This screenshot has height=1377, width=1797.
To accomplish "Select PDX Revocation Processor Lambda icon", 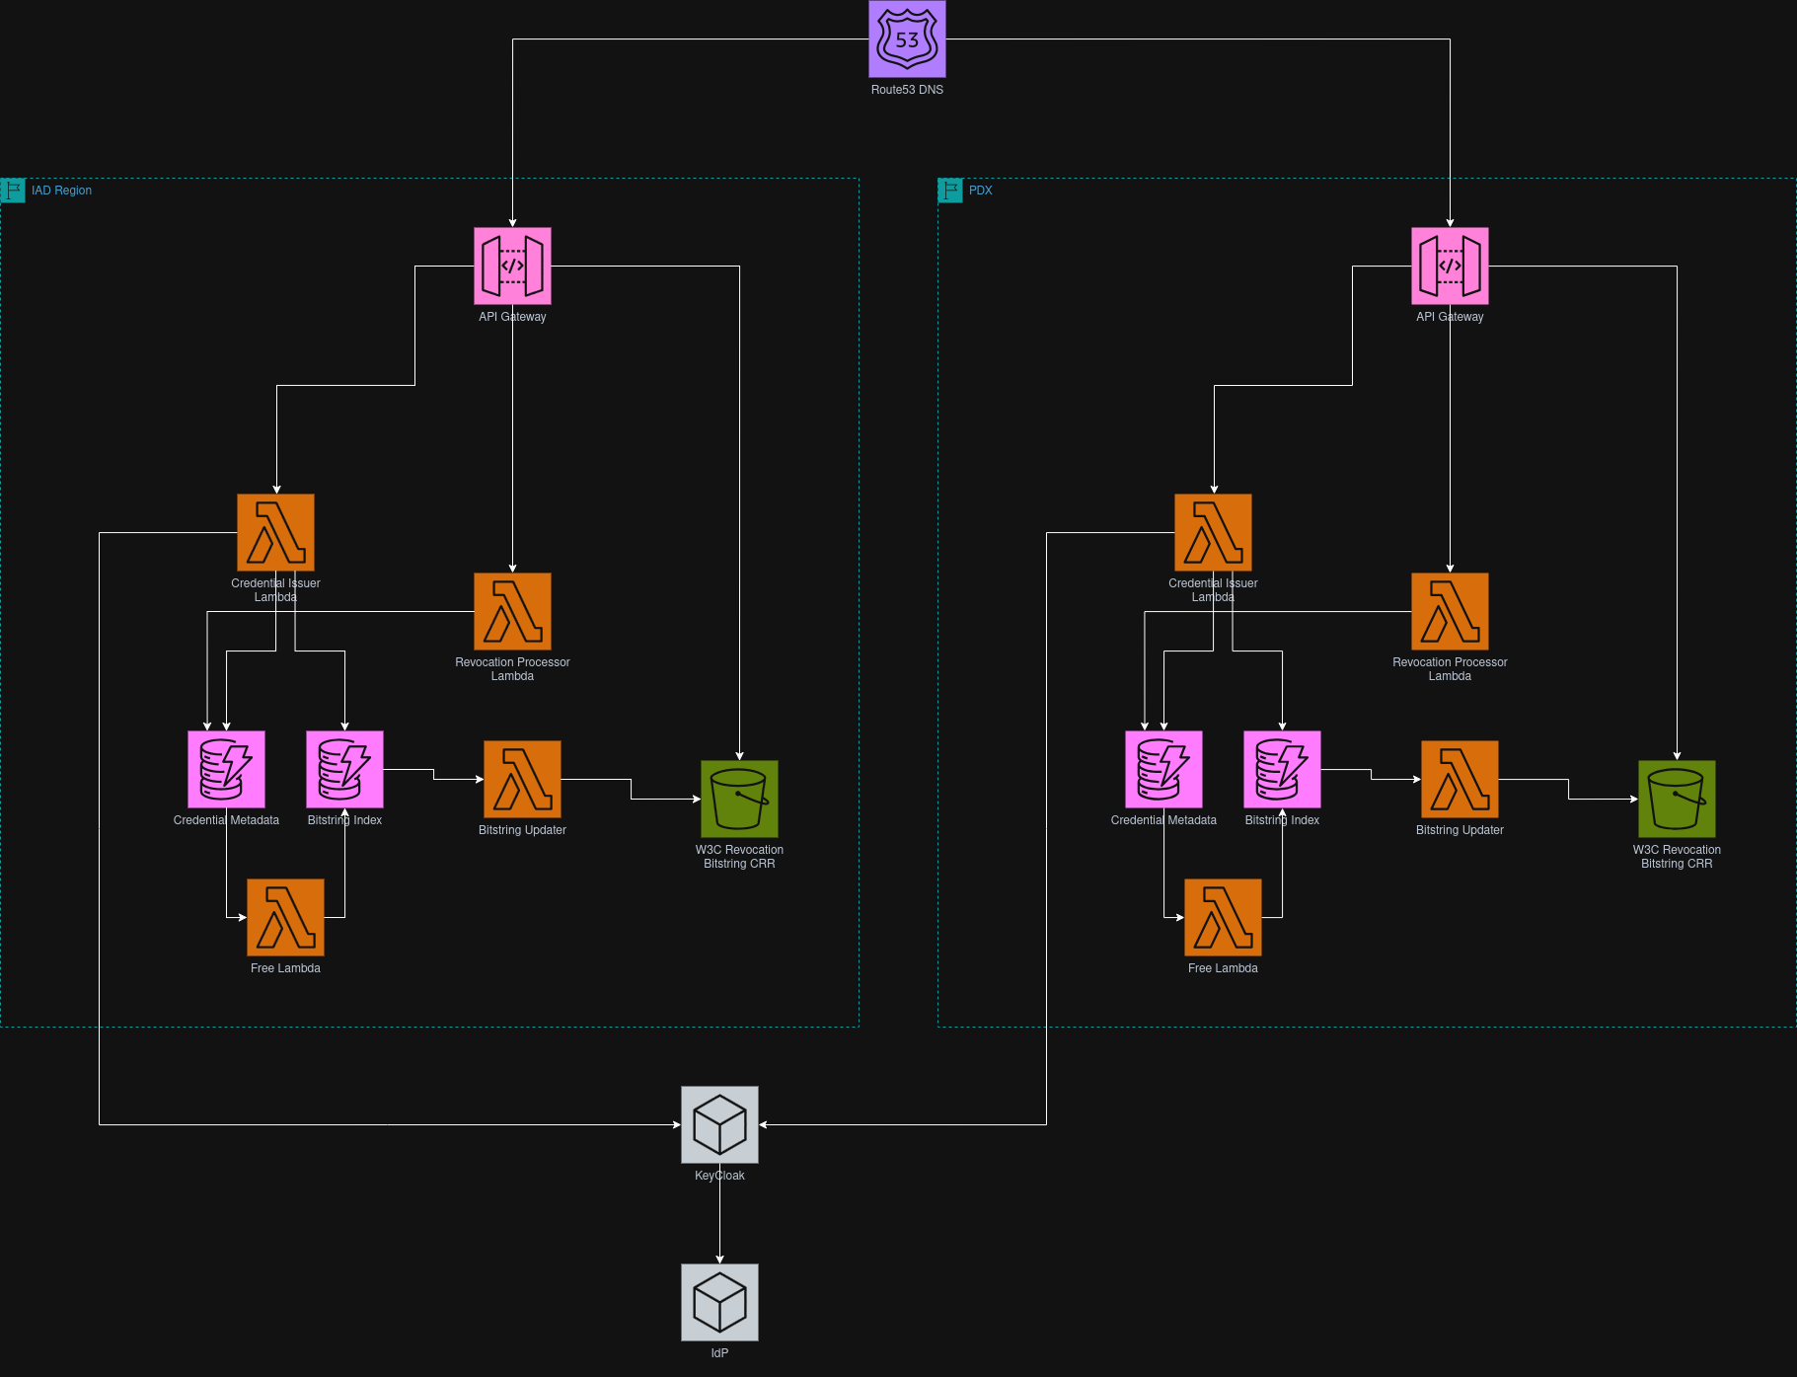I will tap(1450, 612).
